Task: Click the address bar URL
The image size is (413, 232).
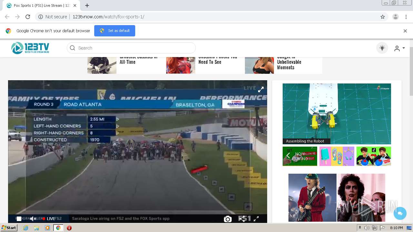Action: click(108, 17)
